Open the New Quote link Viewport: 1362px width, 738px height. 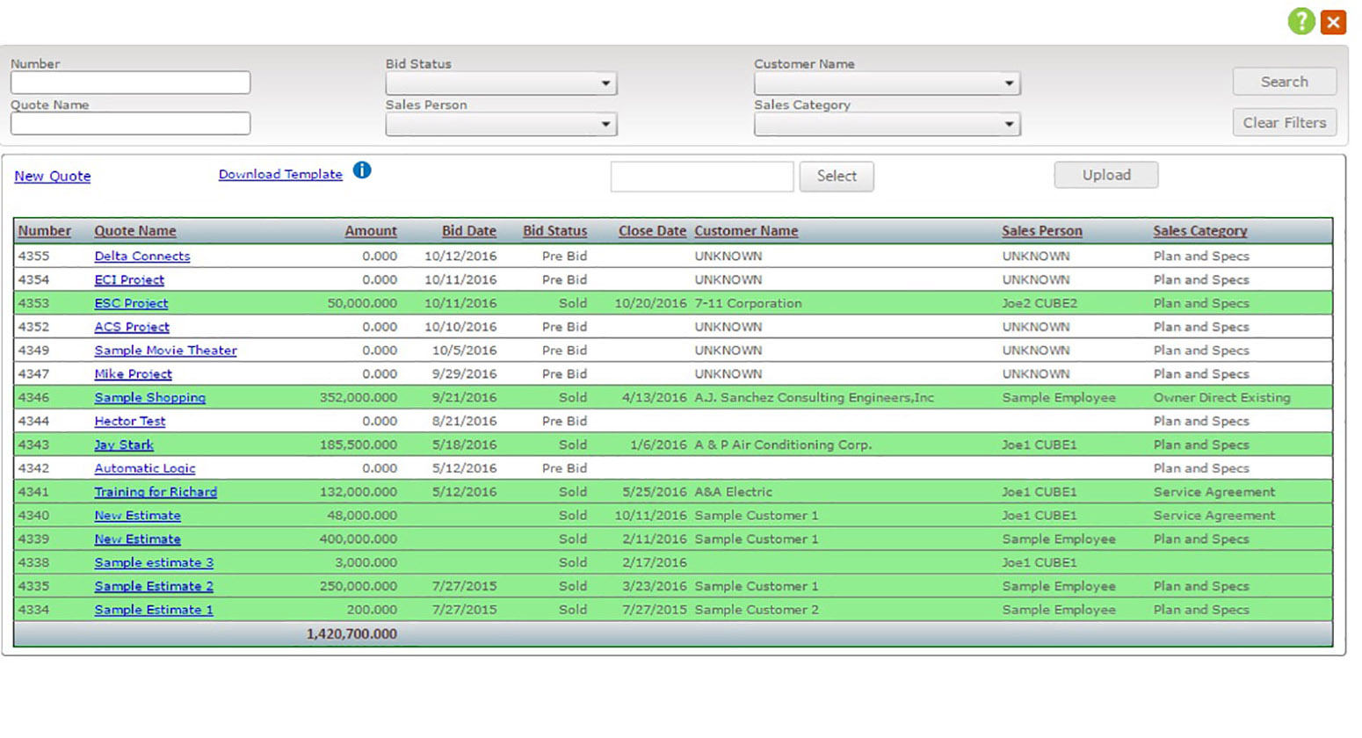click(x=53, y=176)
